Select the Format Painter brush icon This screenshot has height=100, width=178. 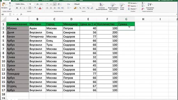[x=10, y=9]
